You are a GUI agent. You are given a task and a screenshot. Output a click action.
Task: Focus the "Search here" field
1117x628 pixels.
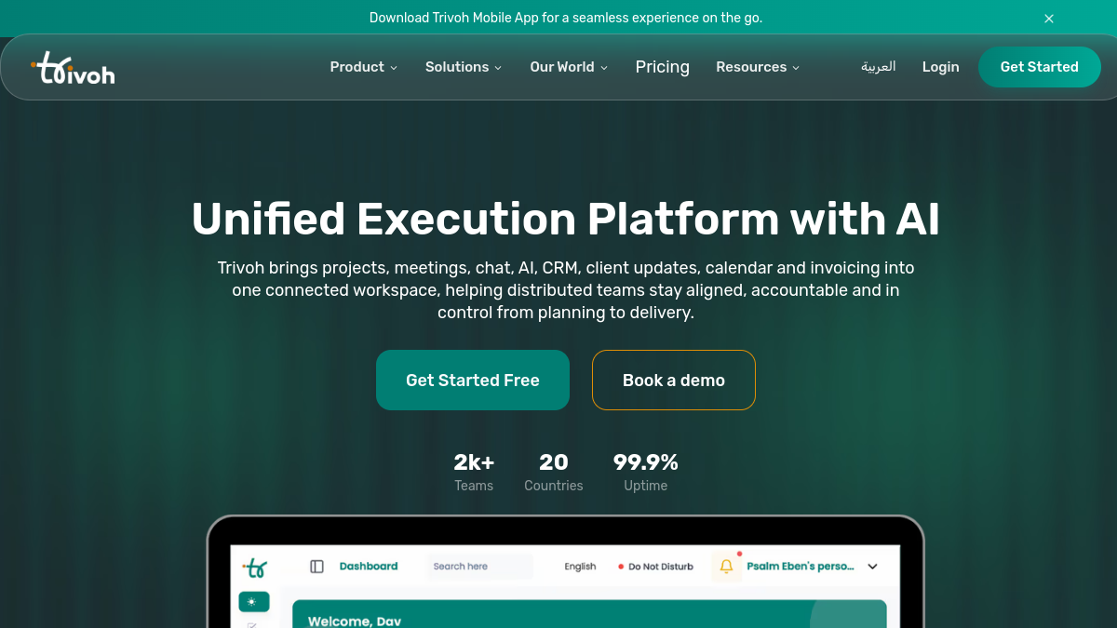(x=479, y=567)
